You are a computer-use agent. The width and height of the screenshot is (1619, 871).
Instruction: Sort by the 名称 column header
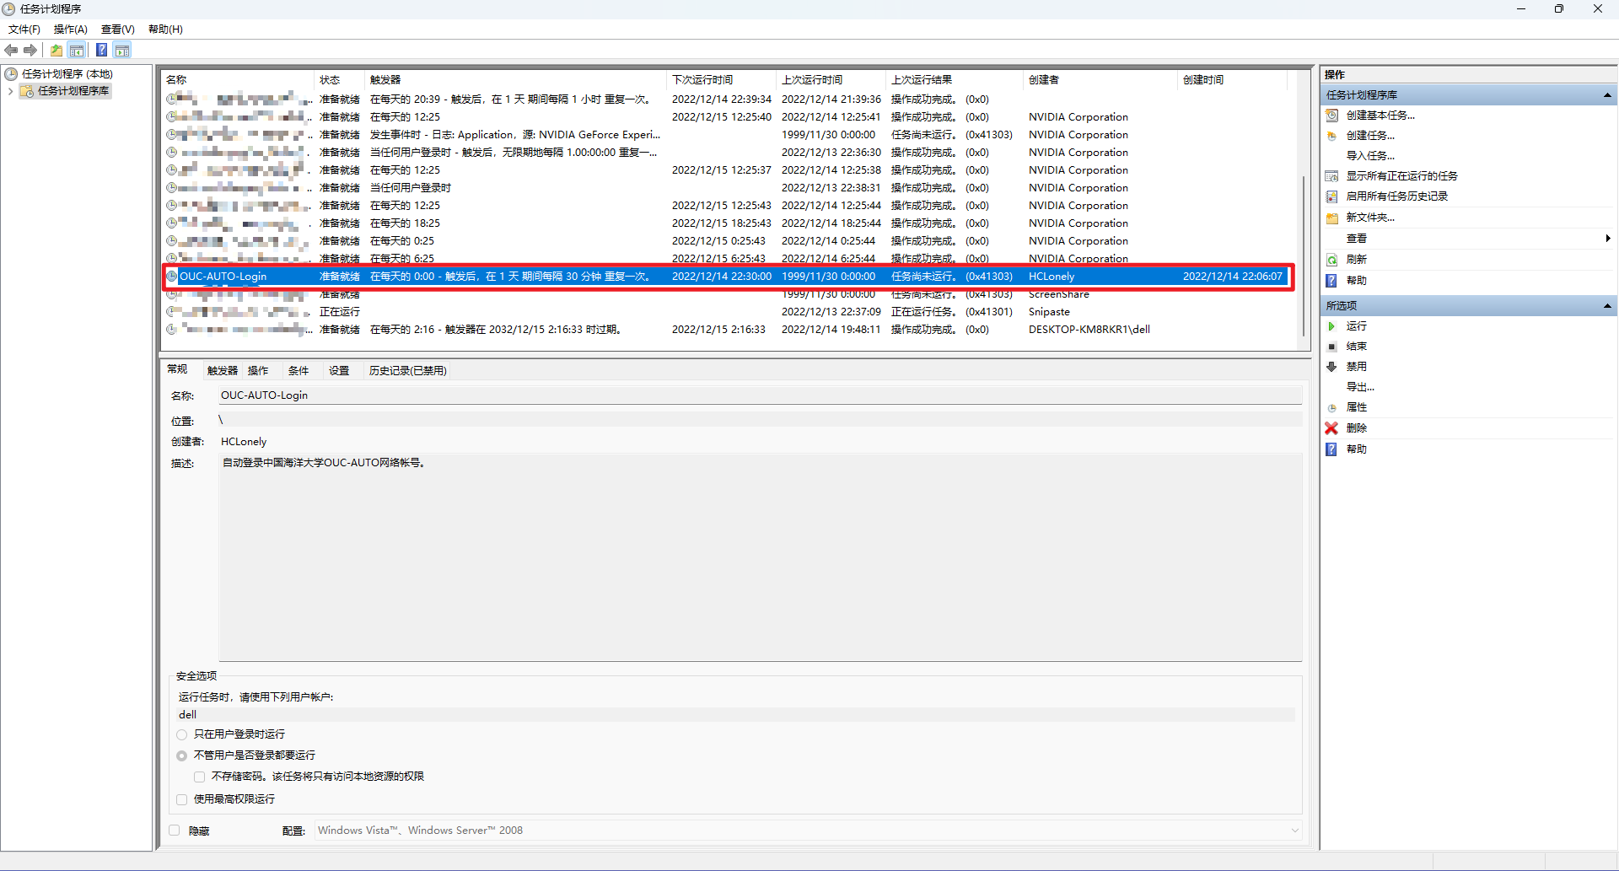(239, 80)
